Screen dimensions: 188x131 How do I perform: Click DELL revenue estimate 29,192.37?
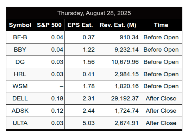coord(125,98)
